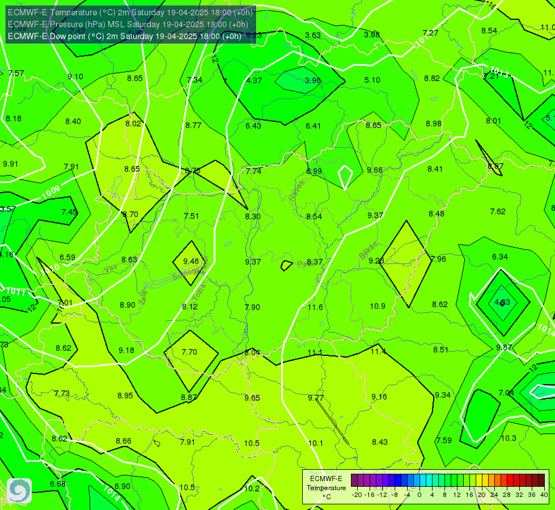555x510 pixels.
Task: Click the 9.34 grid value
Action: point(442,395)
